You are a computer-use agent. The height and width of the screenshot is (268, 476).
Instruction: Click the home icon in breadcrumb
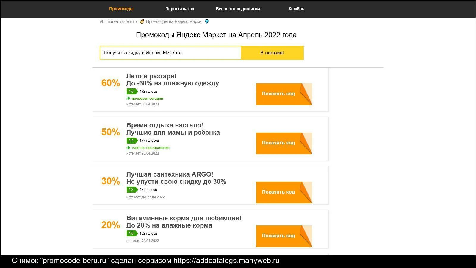[102, 21]
